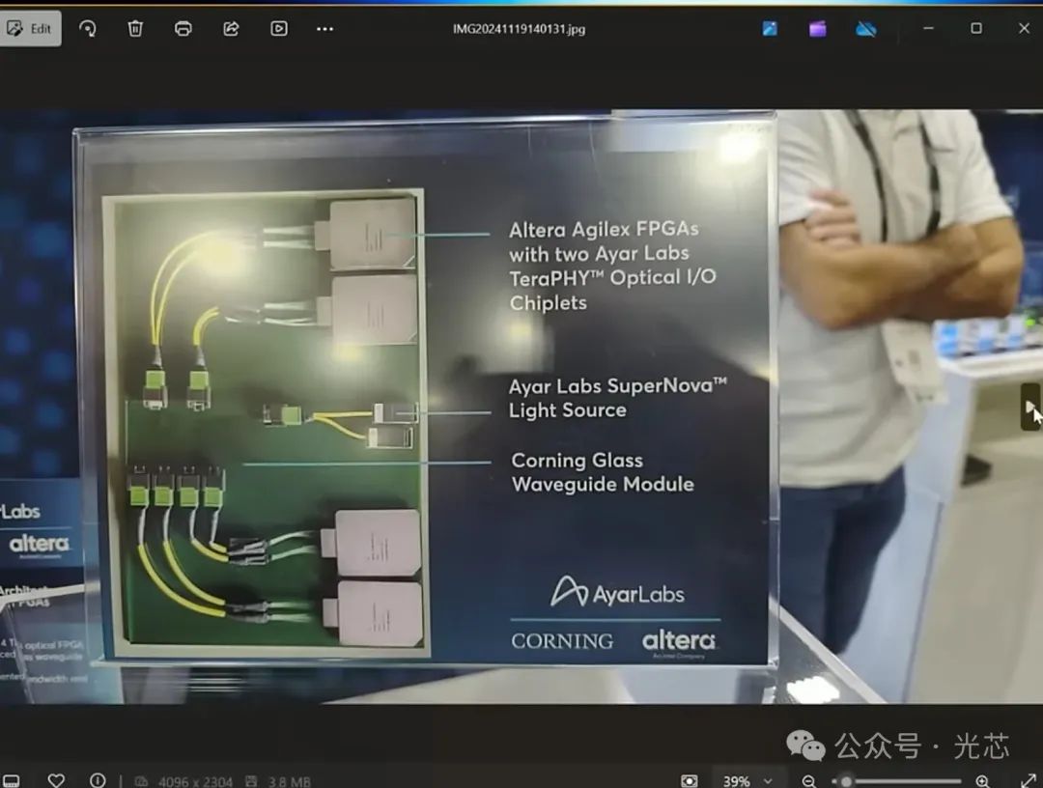Delete the photo using the trash icon
The height and width of the screenshot is (788, 1043).
135,29
